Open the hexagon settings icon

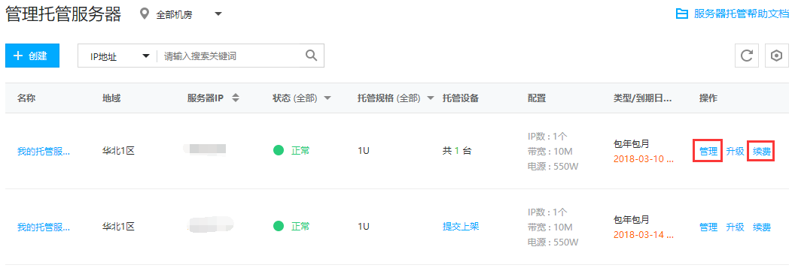[776, 56]
